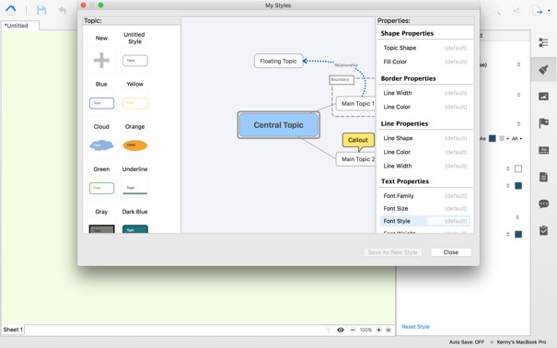Click the white fill color swatch in Format panel

tap(518, 168)
